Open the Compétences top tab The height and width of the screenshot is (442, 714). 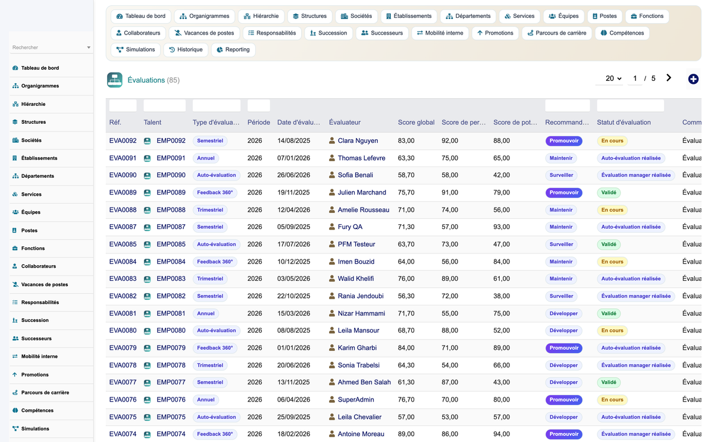coord(622,33)
